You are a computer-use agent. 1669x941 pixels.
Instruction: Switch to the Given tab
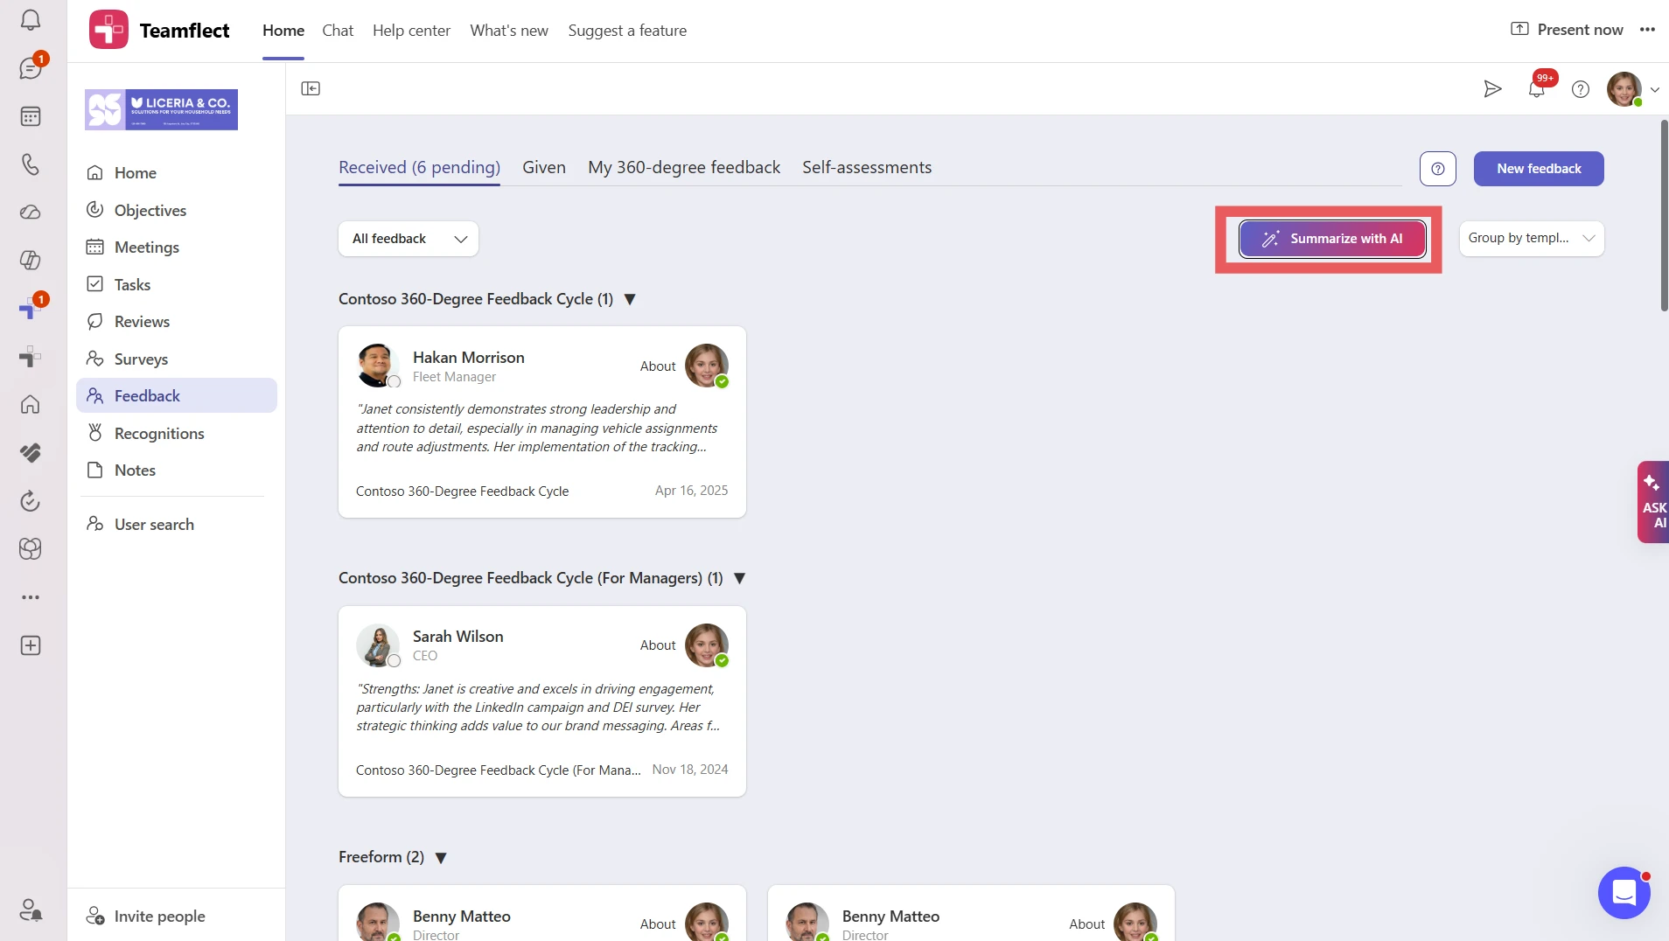[544, 167]
